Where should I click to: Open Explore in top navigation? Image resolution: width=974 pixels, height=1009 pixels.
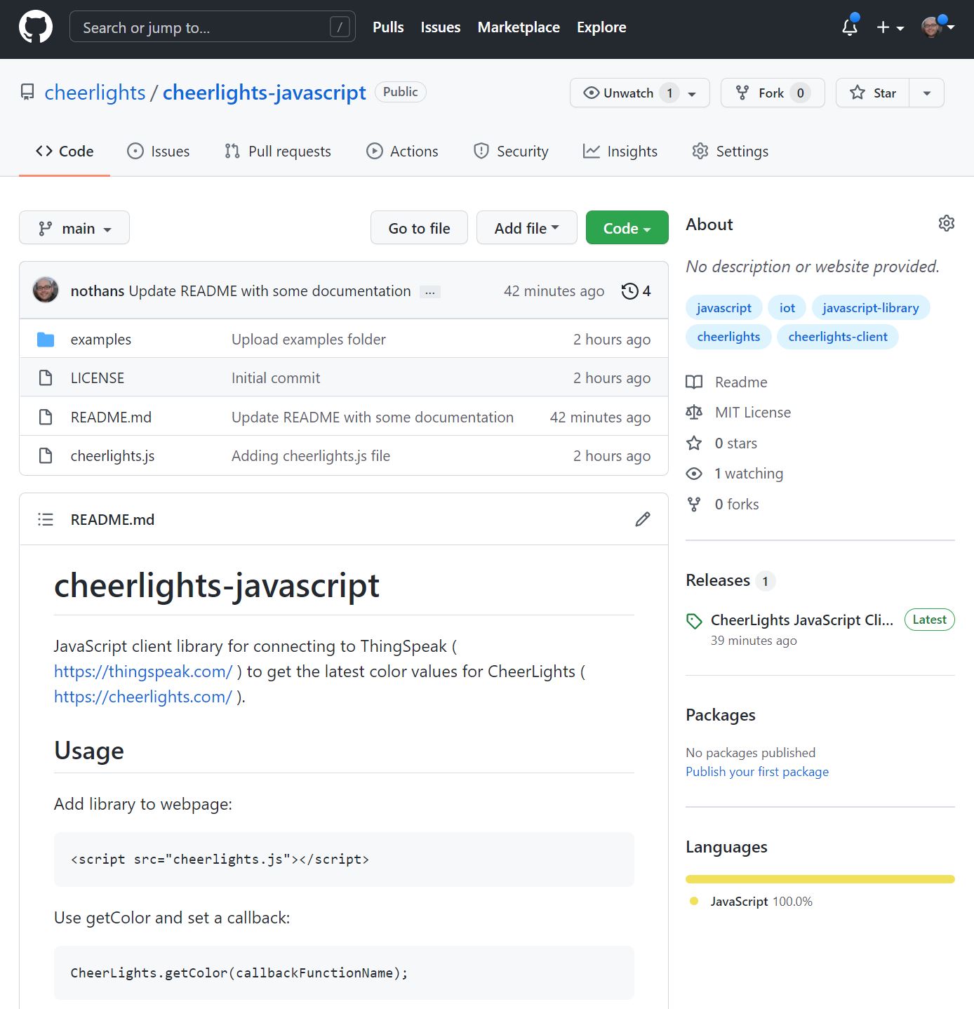(x=601, y=27)
